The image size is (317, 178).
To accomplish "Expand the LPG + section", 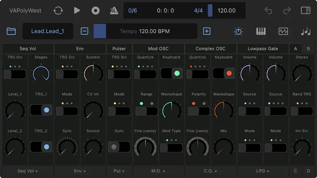I will pos(263,171).
